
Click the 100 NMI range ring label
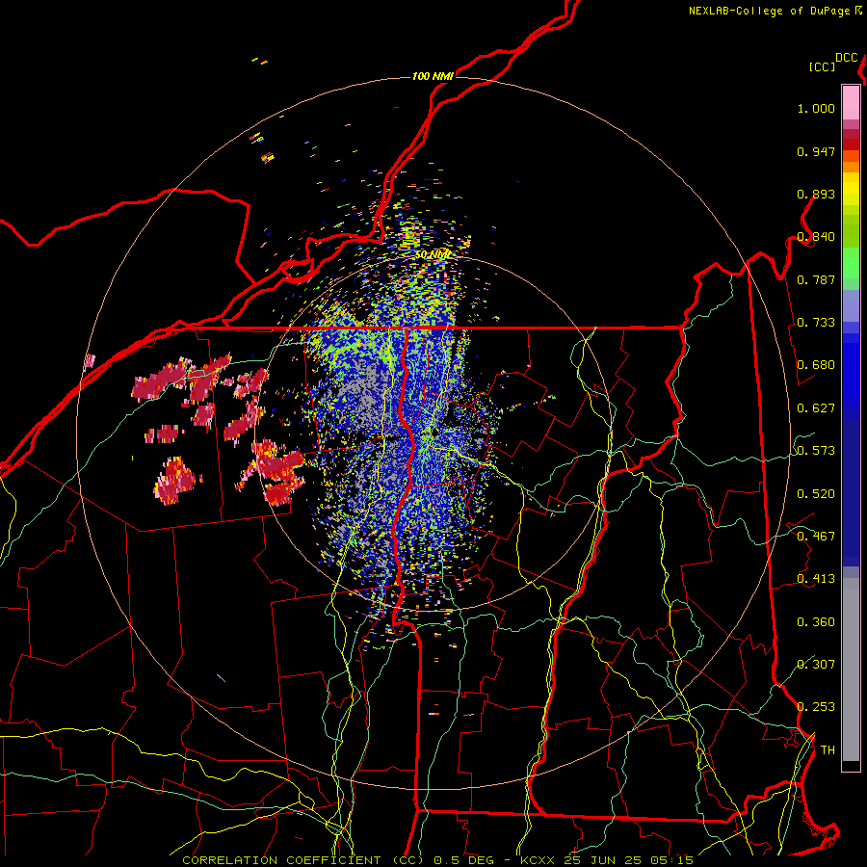(x=433, y=76)
